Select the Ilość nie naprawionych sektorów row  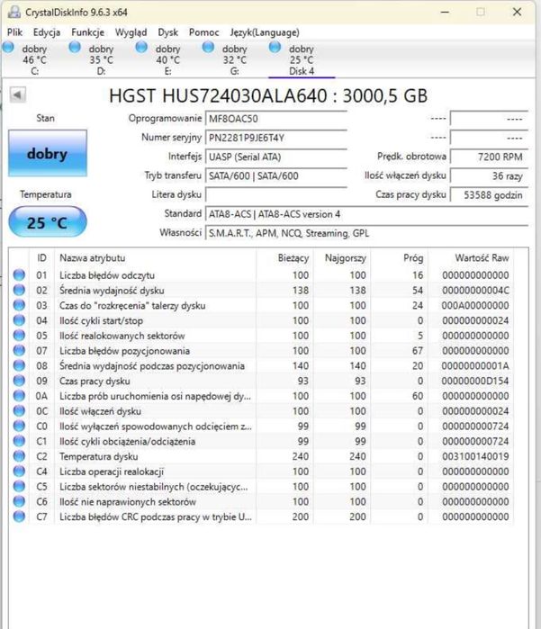261,501
